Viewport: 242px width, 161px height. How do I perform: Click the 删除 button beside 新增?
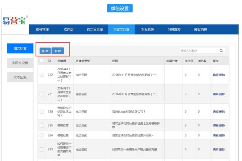(58, 51)
